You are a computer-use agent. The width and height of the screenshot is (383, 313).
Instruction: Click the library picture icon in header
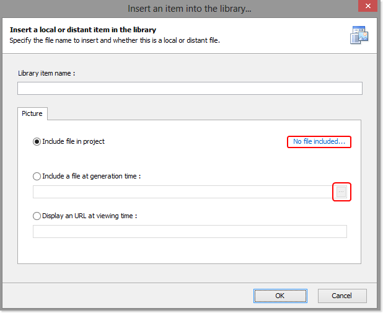[359, 35]
